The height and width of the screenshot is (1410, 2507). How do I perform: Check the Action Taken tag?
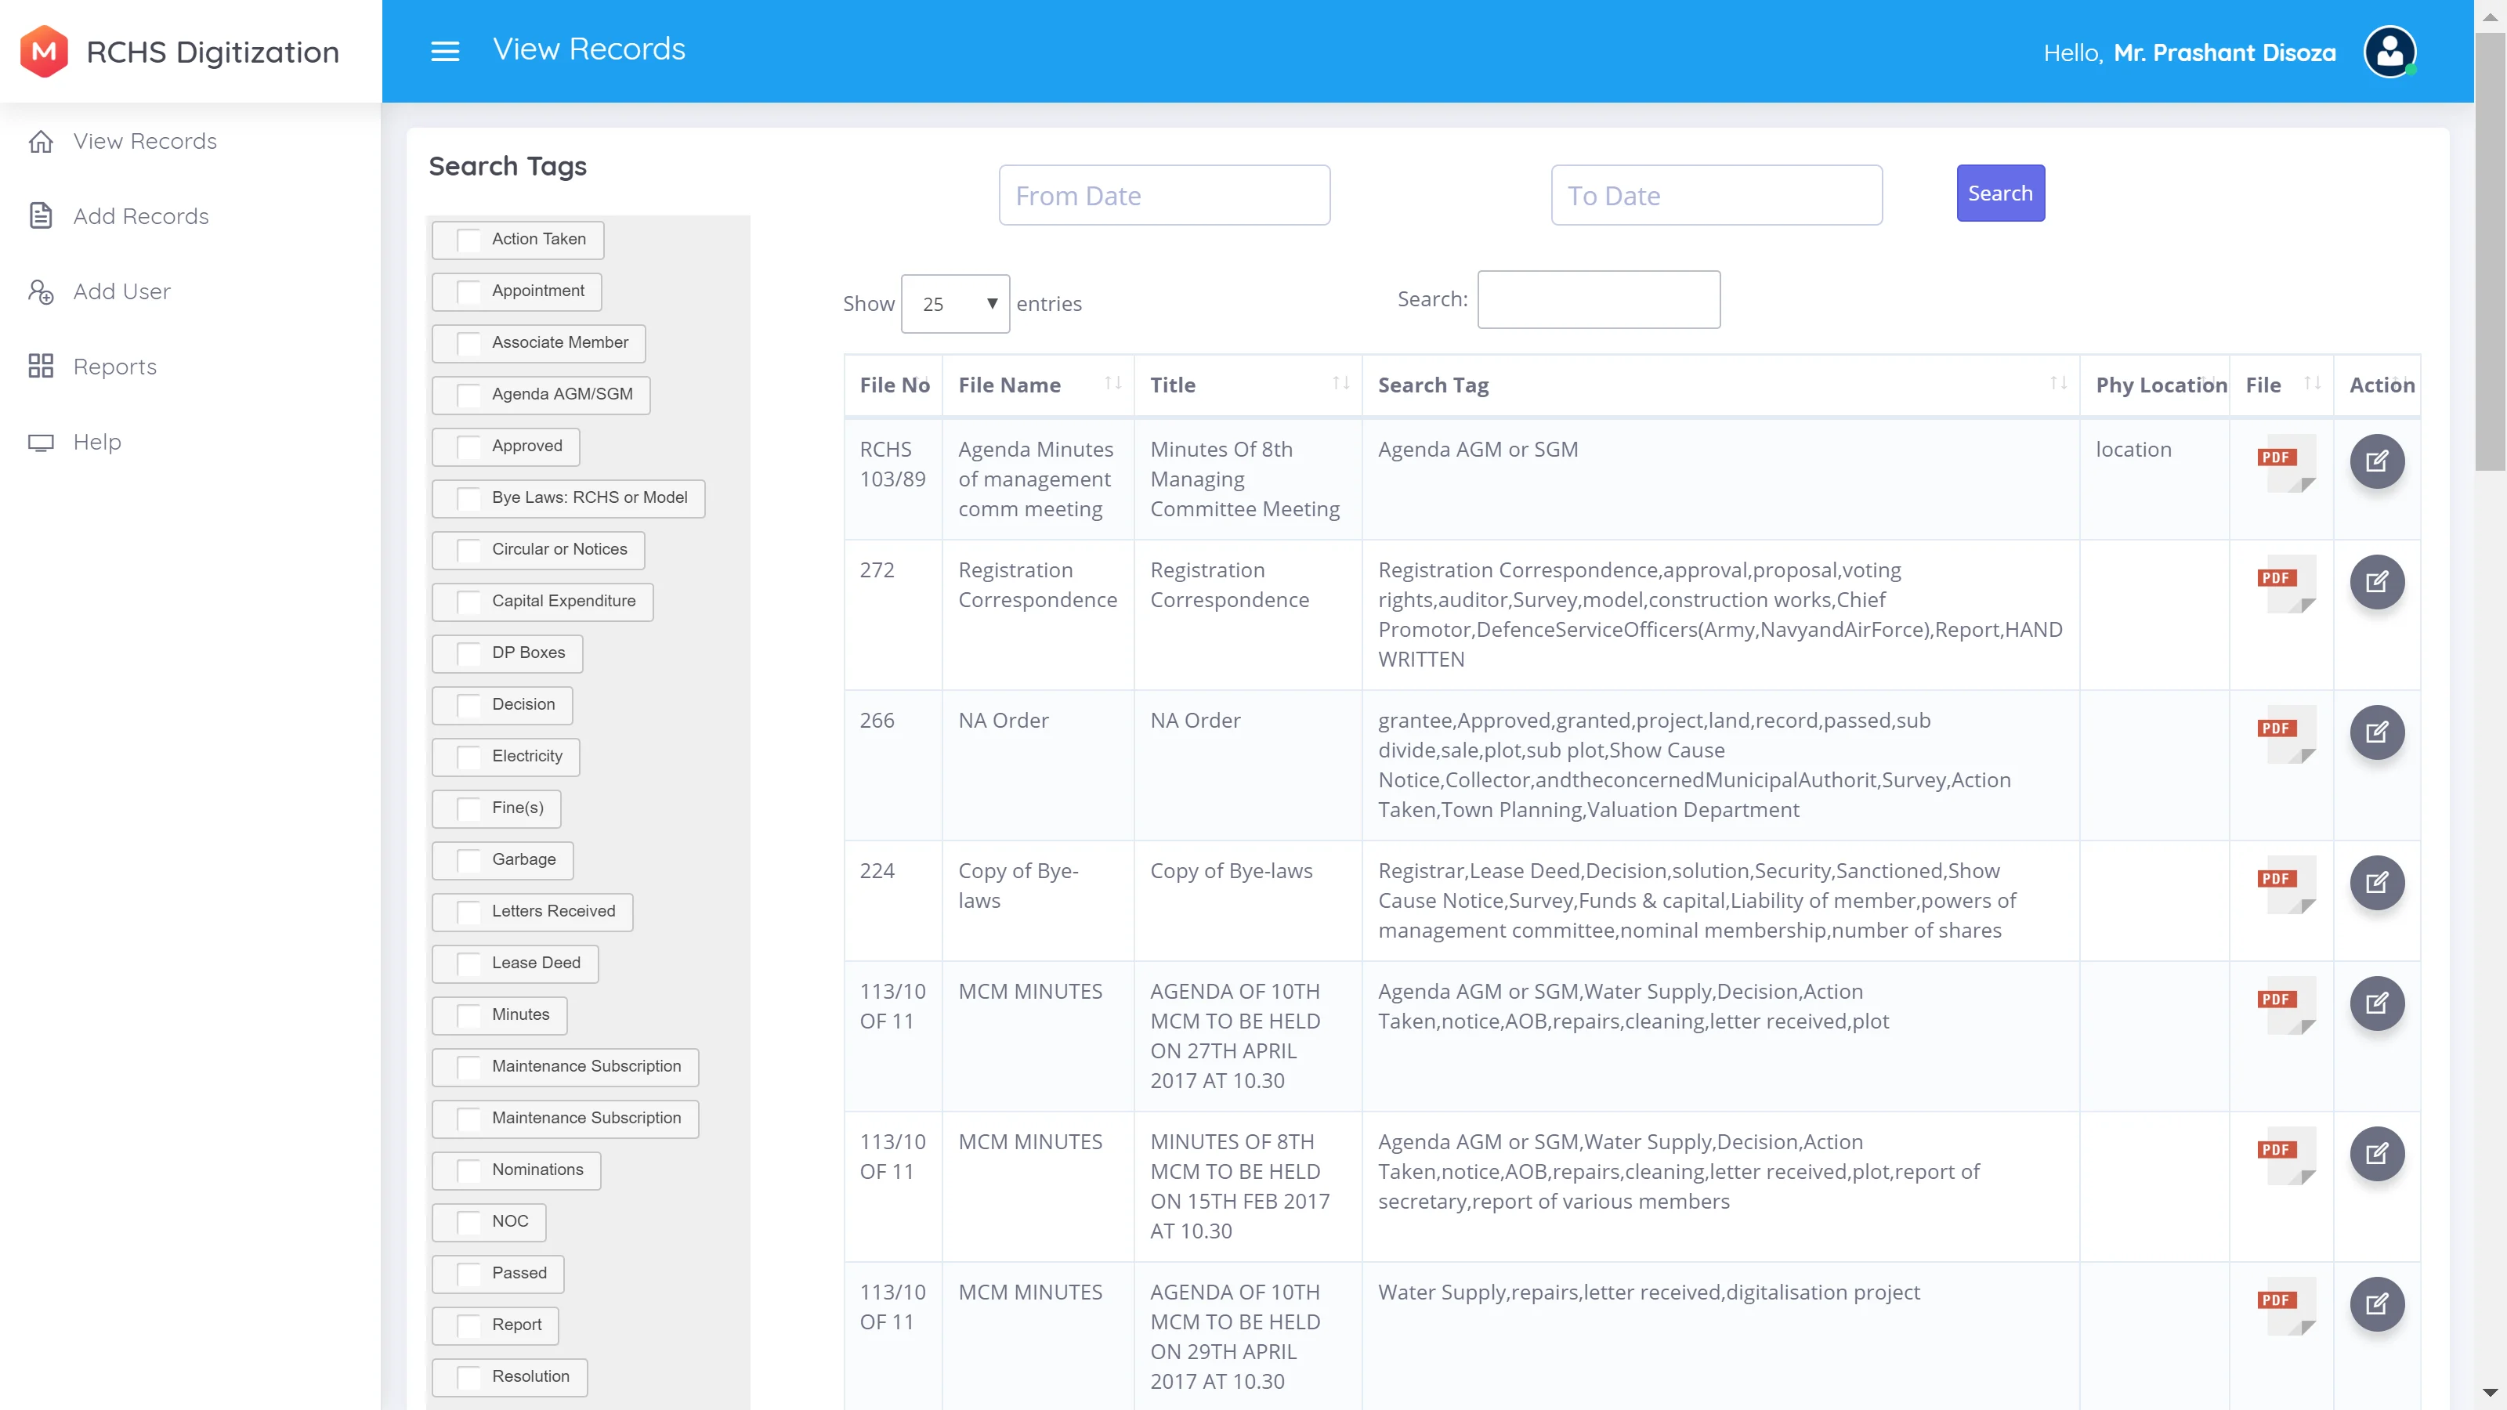coord(469,240)
